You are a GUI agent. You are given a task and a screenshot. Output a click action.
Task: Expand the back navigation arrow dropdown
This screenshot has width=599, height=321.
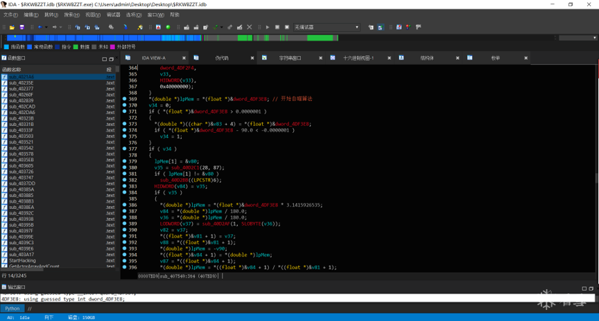46,28
